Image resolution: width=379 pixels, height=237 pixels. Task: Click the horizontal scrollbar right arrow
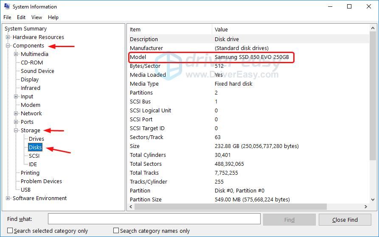[x=365, y=206]
